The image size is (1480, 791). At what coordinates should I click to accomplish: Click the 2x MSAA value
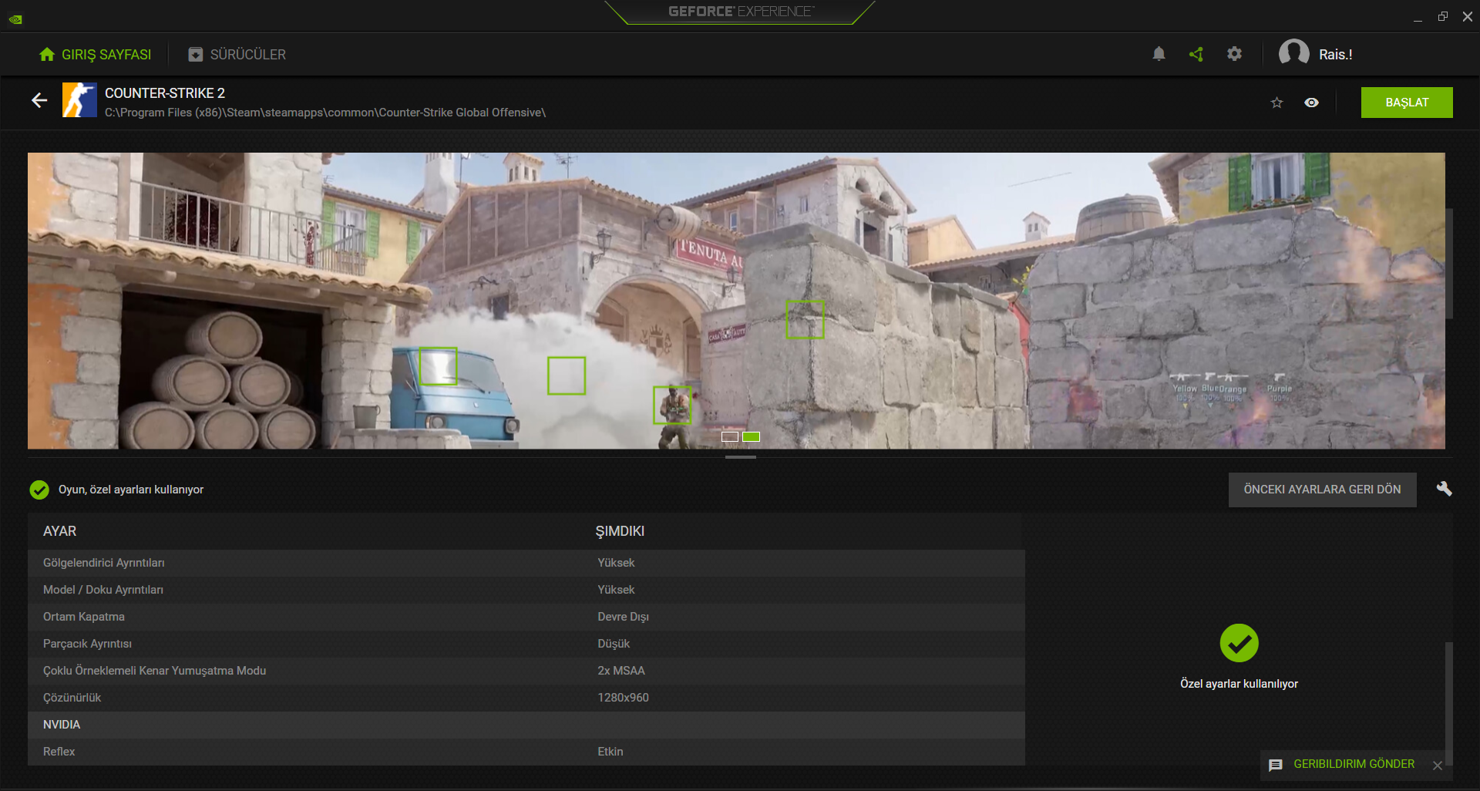tap(621, 671)
